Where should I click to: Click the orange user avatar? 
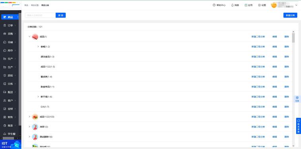[x=274, y=5]
